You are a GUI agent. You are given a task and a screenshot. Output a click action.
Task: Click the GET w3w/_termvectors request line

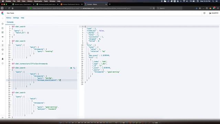30,64
